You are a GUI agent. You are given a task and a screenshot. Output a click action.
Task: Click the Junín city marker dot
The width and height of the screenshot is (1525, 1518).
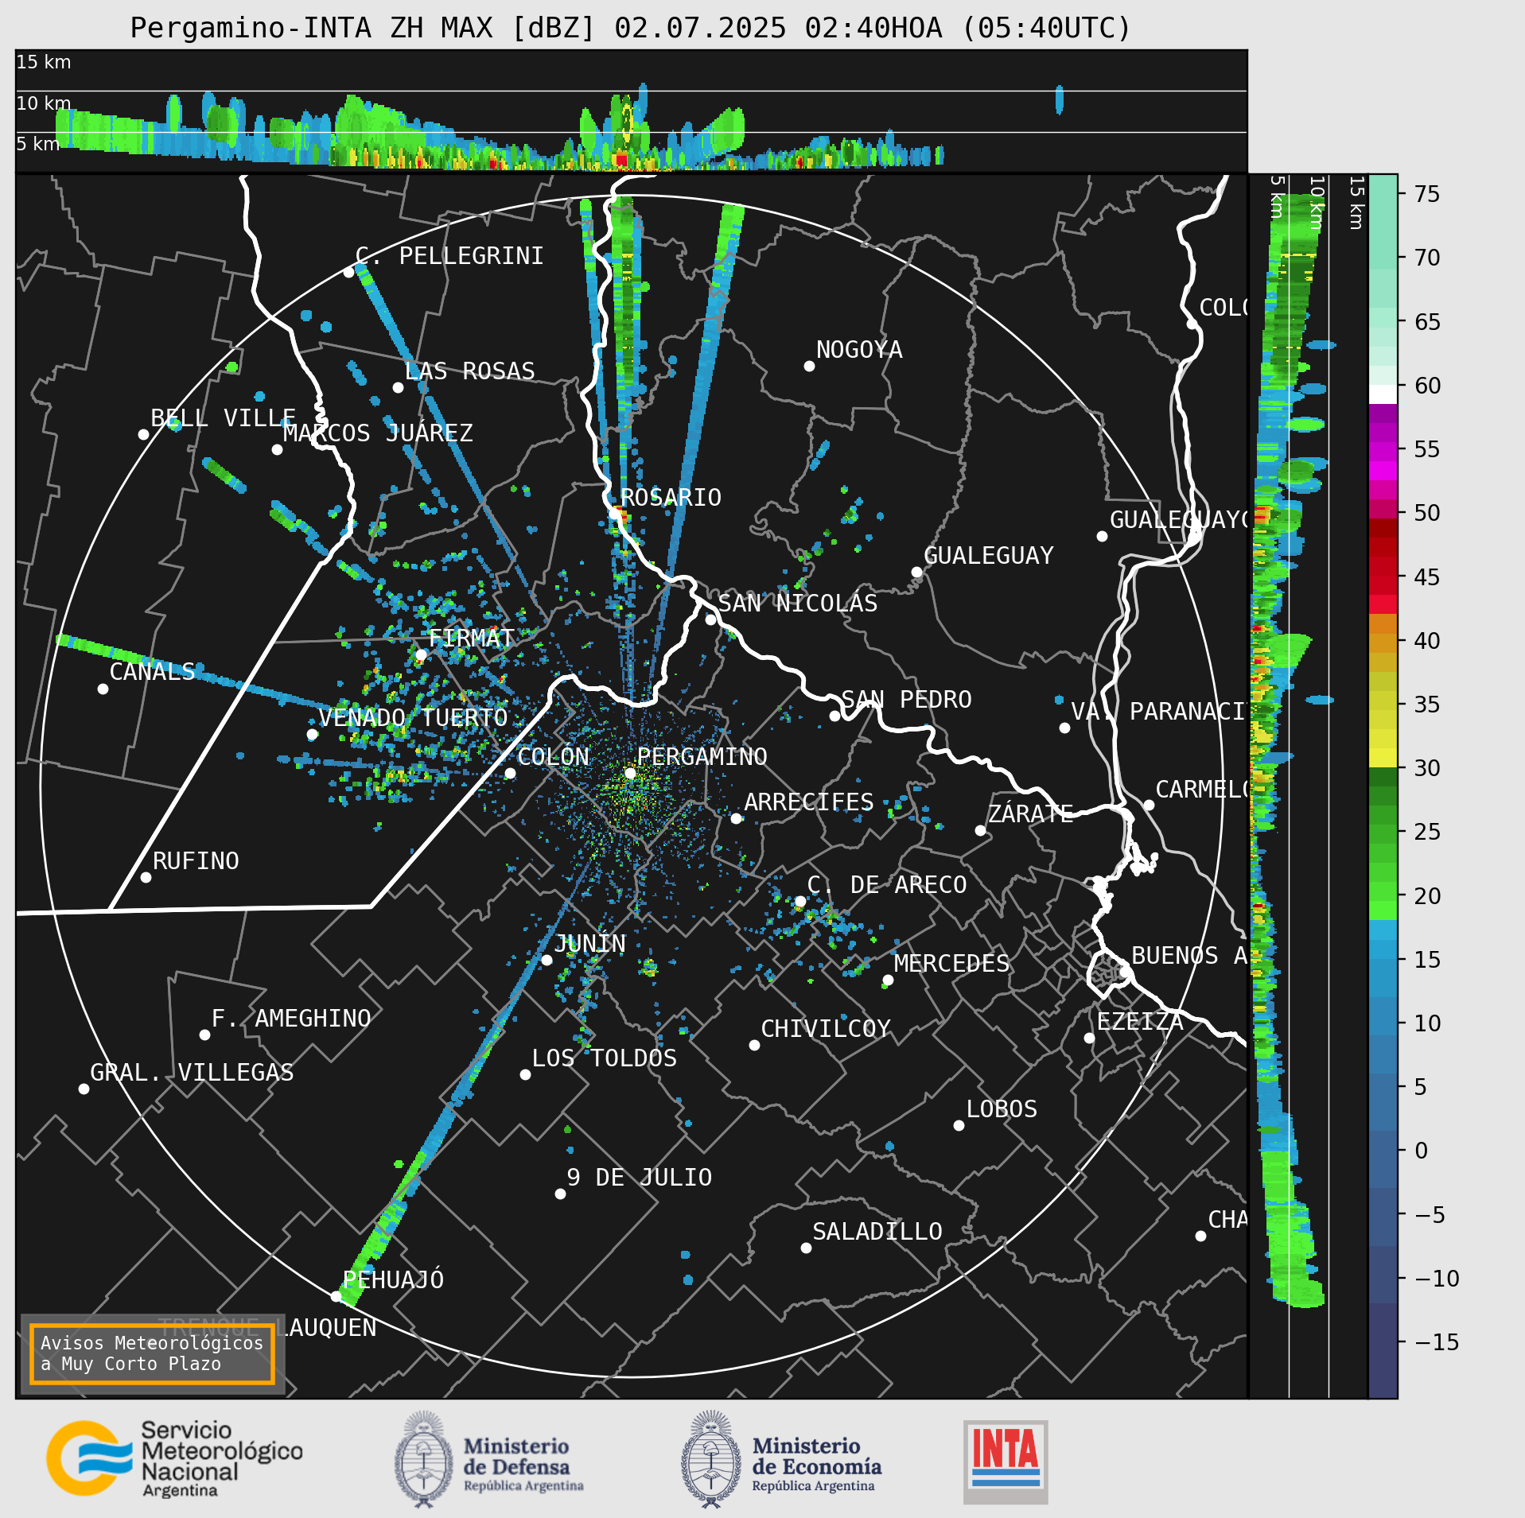click(547, 960)
